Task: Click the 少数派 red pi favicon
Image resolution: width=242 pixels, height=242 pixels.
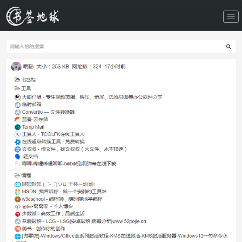Action: (x=18, y=214)
